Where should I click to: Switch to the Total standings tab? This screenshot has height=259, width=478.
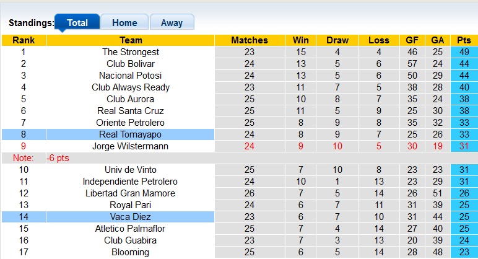77,23
